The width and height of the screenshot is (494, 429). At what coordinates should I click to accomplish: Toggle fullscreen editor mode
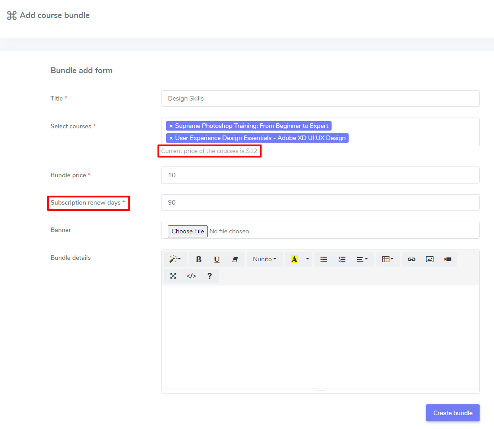click(x=173, y=276)
